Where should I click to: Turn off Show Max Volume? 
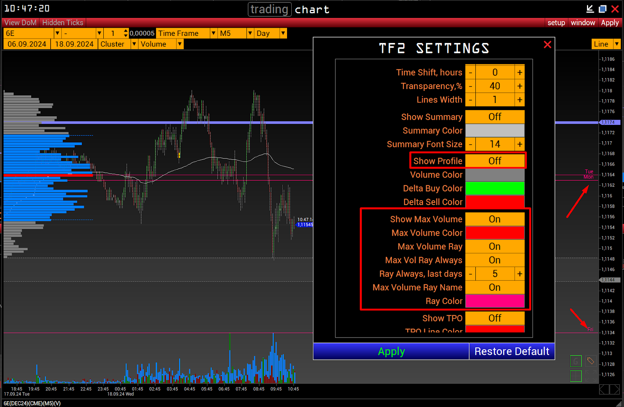495,219
